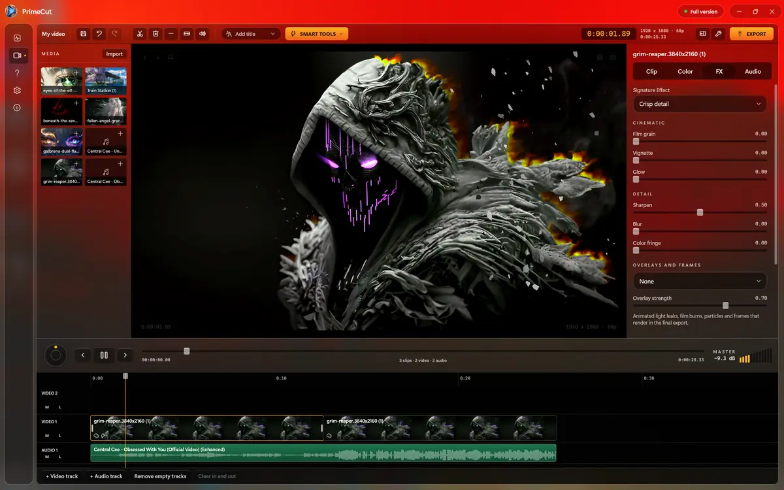
Task: Mute the VIDEO 2 track with M
Action: (x=47, y=407)
